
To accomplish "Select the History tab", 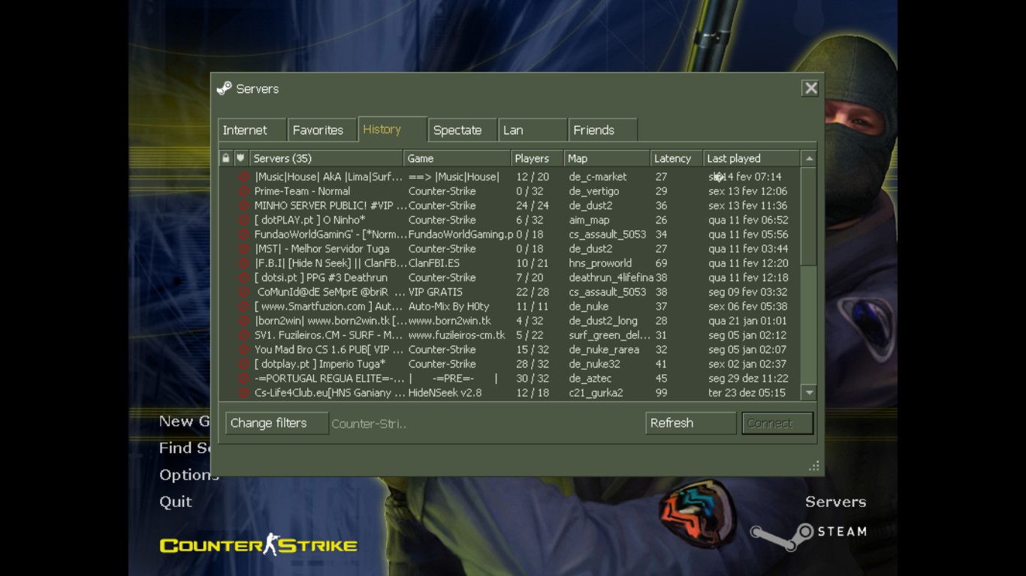I will [x=392, y=129].
